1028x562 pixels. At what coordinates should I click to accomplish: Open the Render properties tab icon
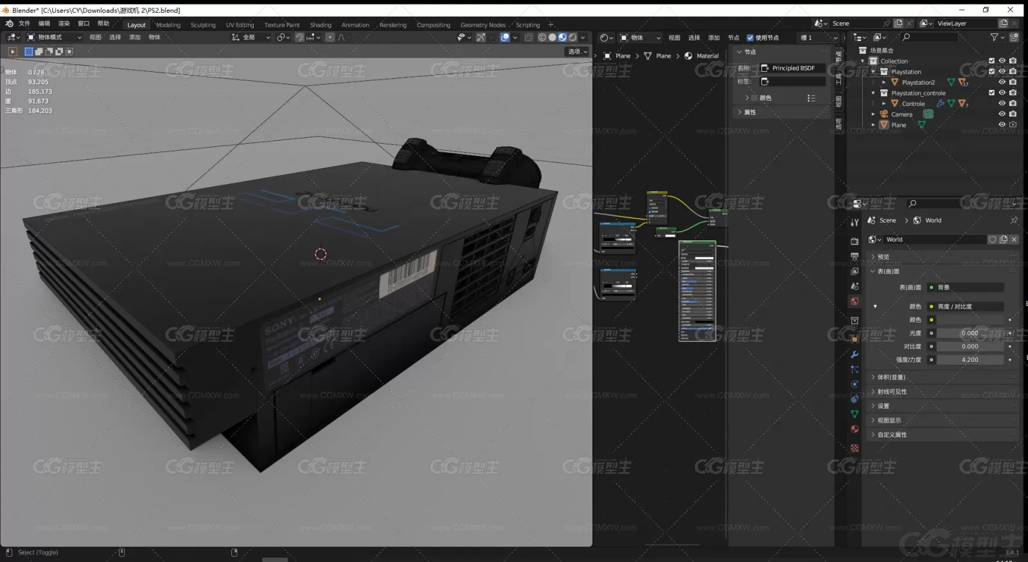tap(855, 241)
